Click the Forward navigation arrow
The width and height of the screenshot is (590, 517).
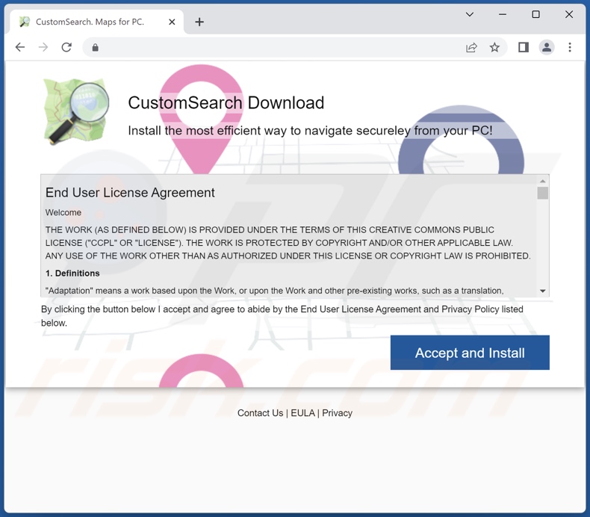point(43,47)
